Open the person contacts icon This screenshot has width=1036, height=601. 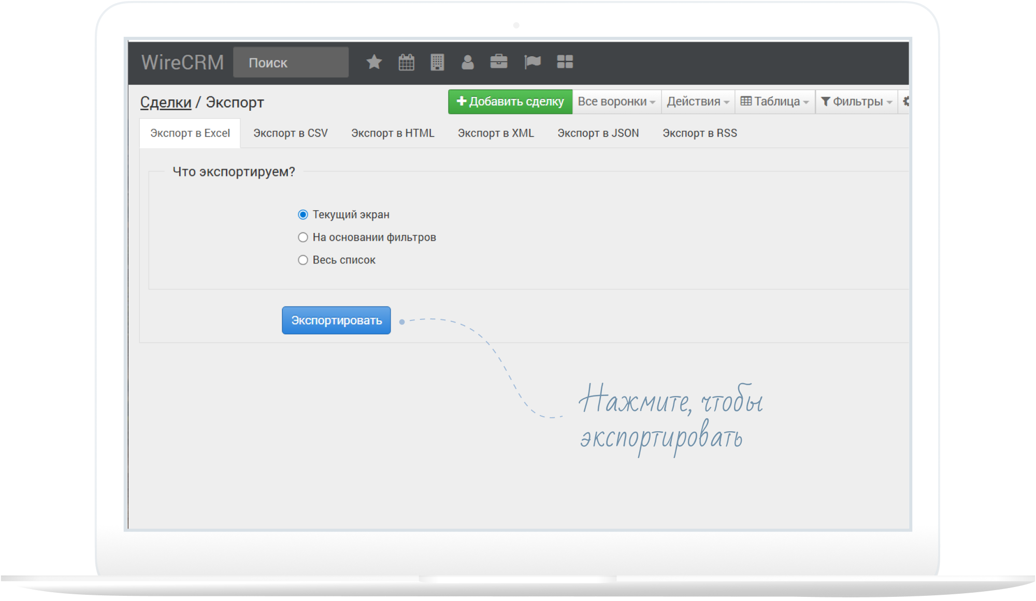click(x=467, y=62)
